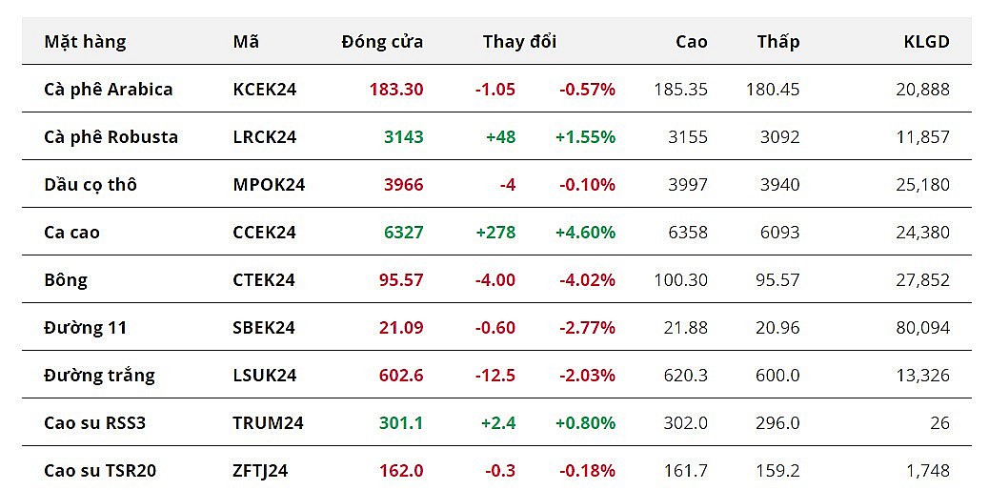This screenshot has height=490, width=989.
Task: Open the Đường trắng commodity entry
Action: (99, 376)
